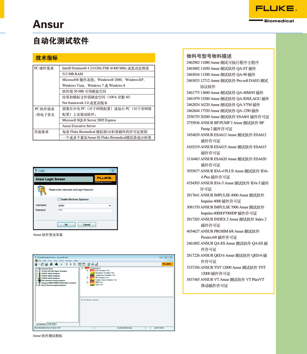Expand the ESA612 Safety Analyzer node

tap(37, 273)
